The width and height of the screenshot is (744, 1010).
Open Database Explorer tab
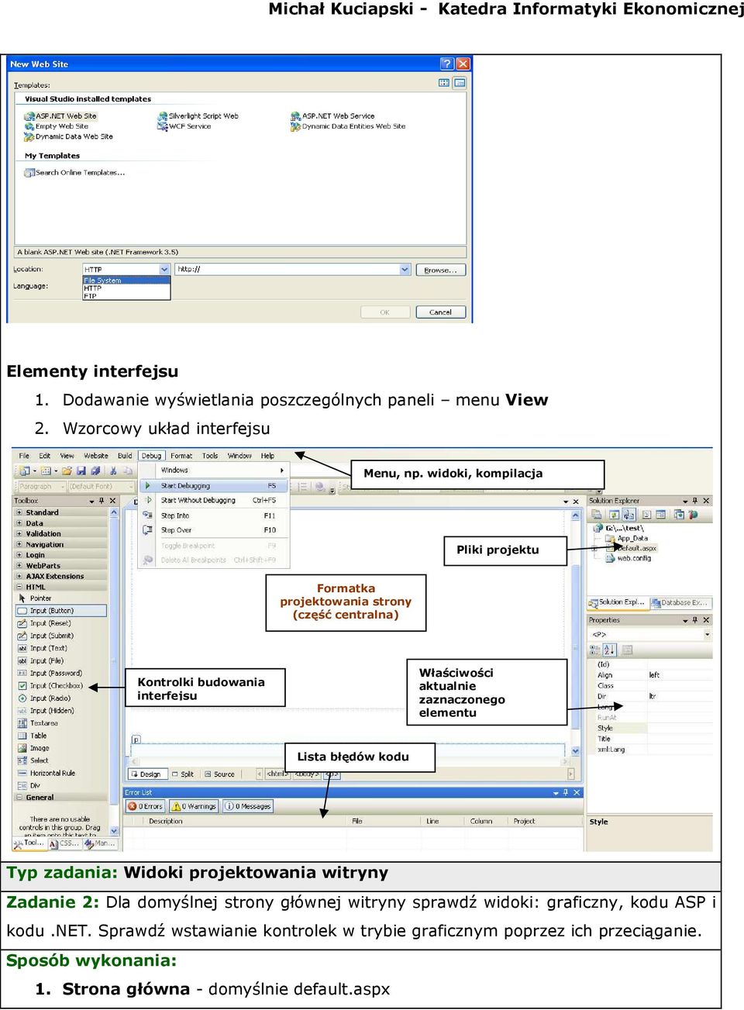pyautogui.click(x=680, y=602)
